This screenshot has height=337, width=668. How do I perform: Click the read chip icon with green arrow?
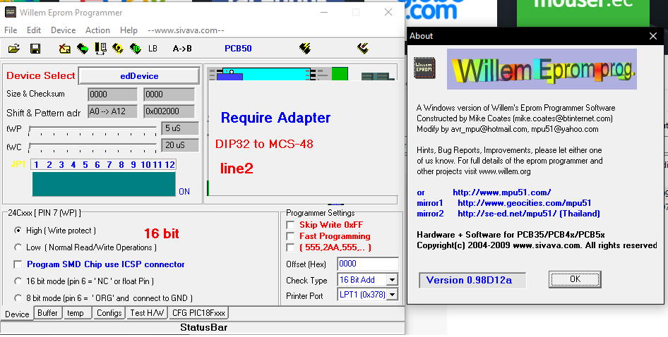83,49
